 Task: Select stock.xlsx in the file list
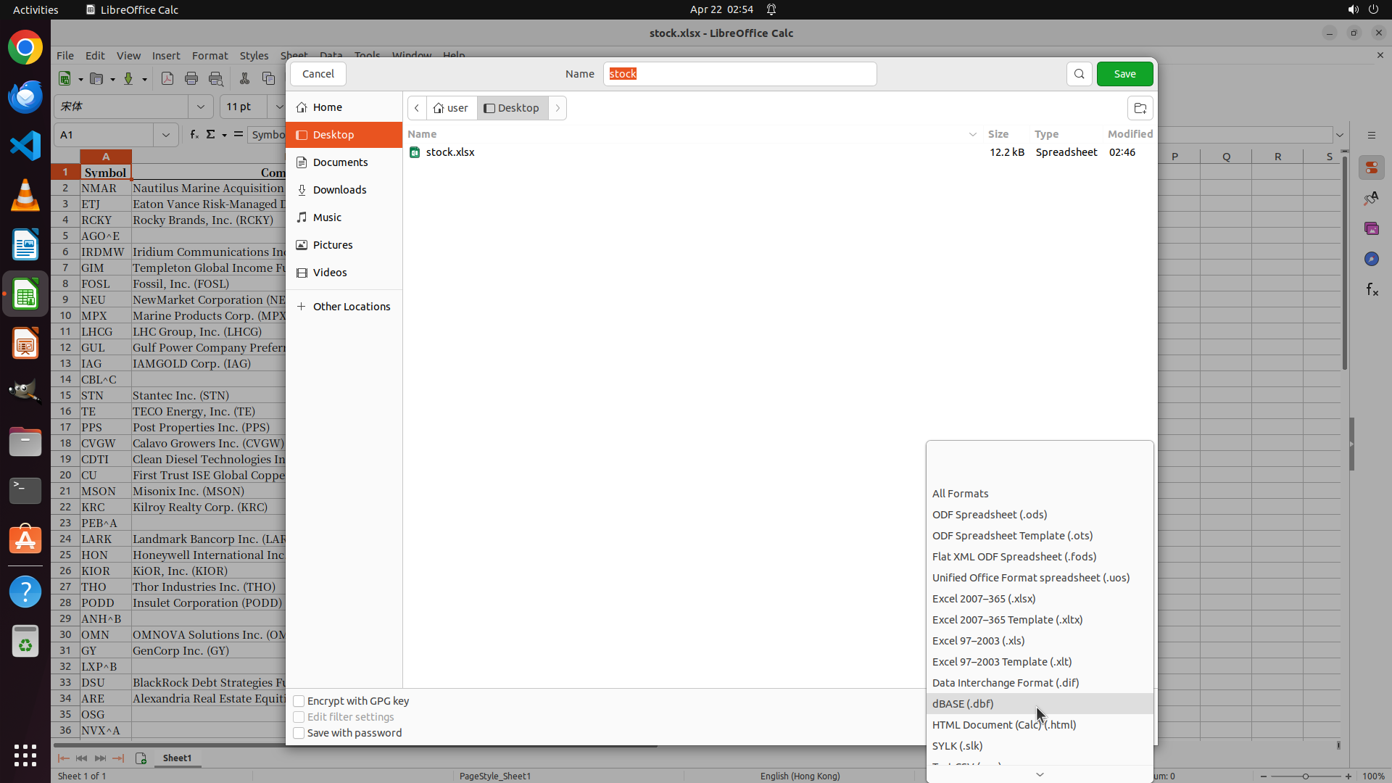click(449, 152)
